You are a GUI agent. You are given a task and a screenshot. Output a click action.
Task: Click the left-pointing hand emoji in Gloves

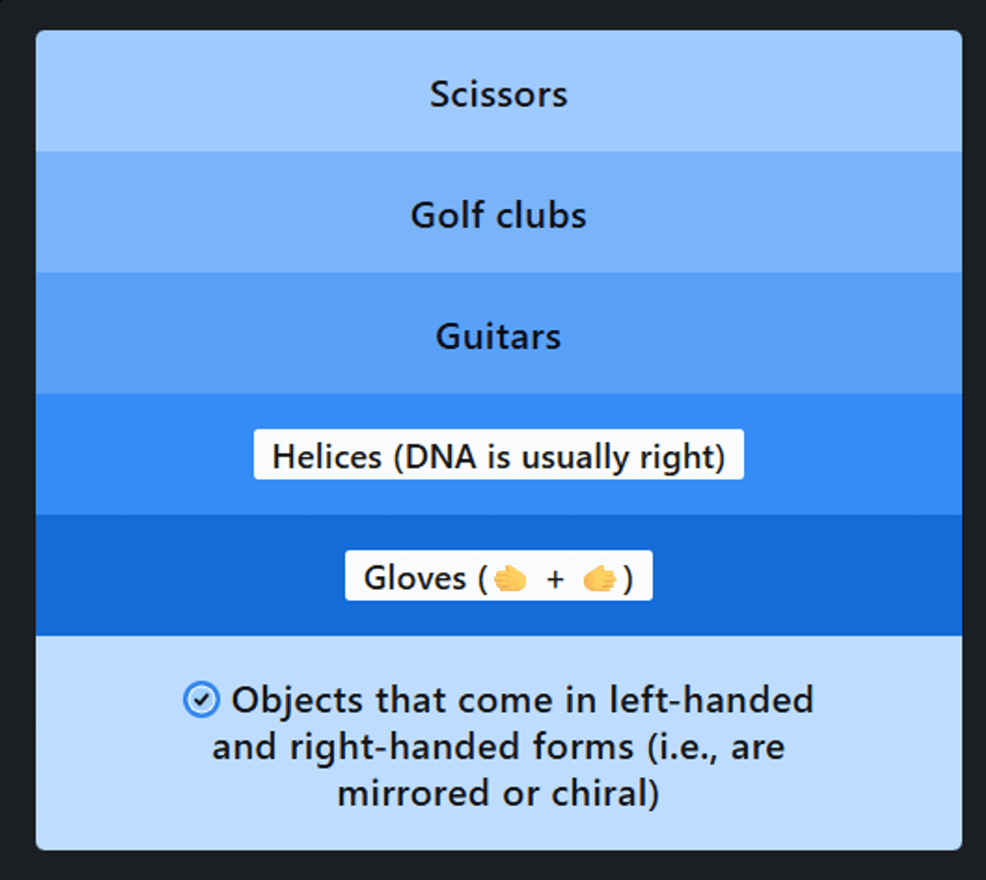coord(510,578)
